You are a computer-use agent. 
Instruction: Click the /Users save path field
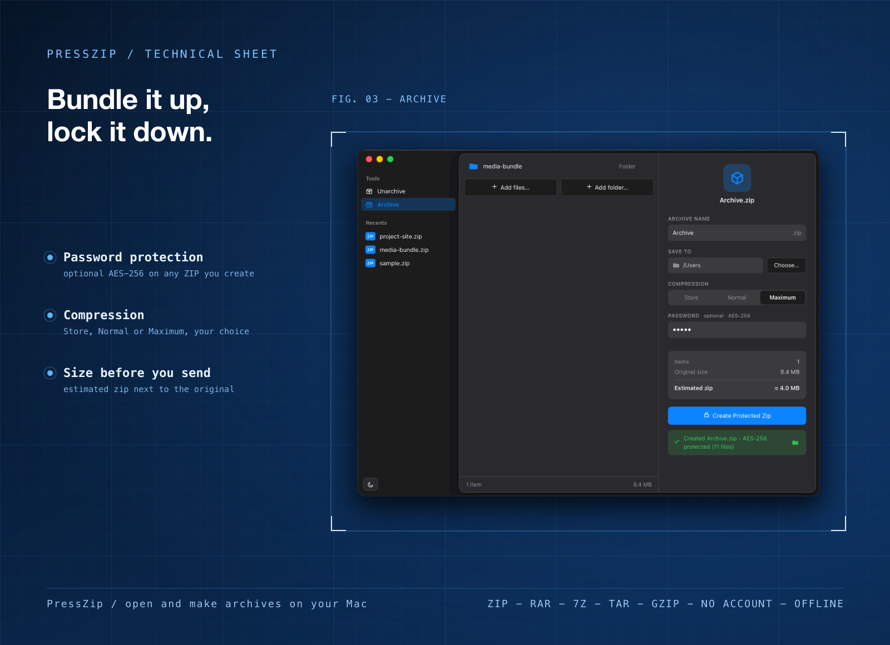click(x=715, y=265)
